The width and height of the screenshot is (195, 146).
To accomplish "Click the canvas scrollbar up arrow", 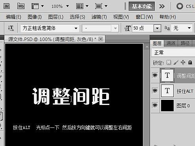I will point(147,47).
